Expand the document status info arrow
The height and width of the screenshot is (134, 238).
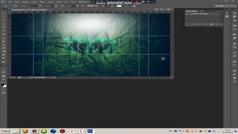click(55, 77)
